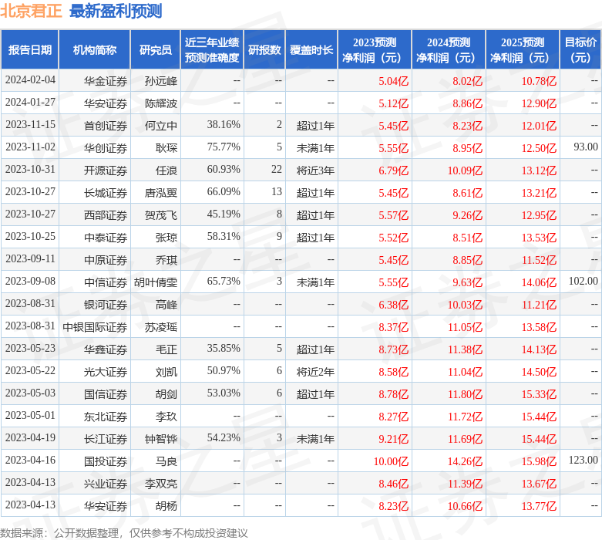Select analyst name 何立中
The height and width of the screenshot is (540, 602).
161,126
